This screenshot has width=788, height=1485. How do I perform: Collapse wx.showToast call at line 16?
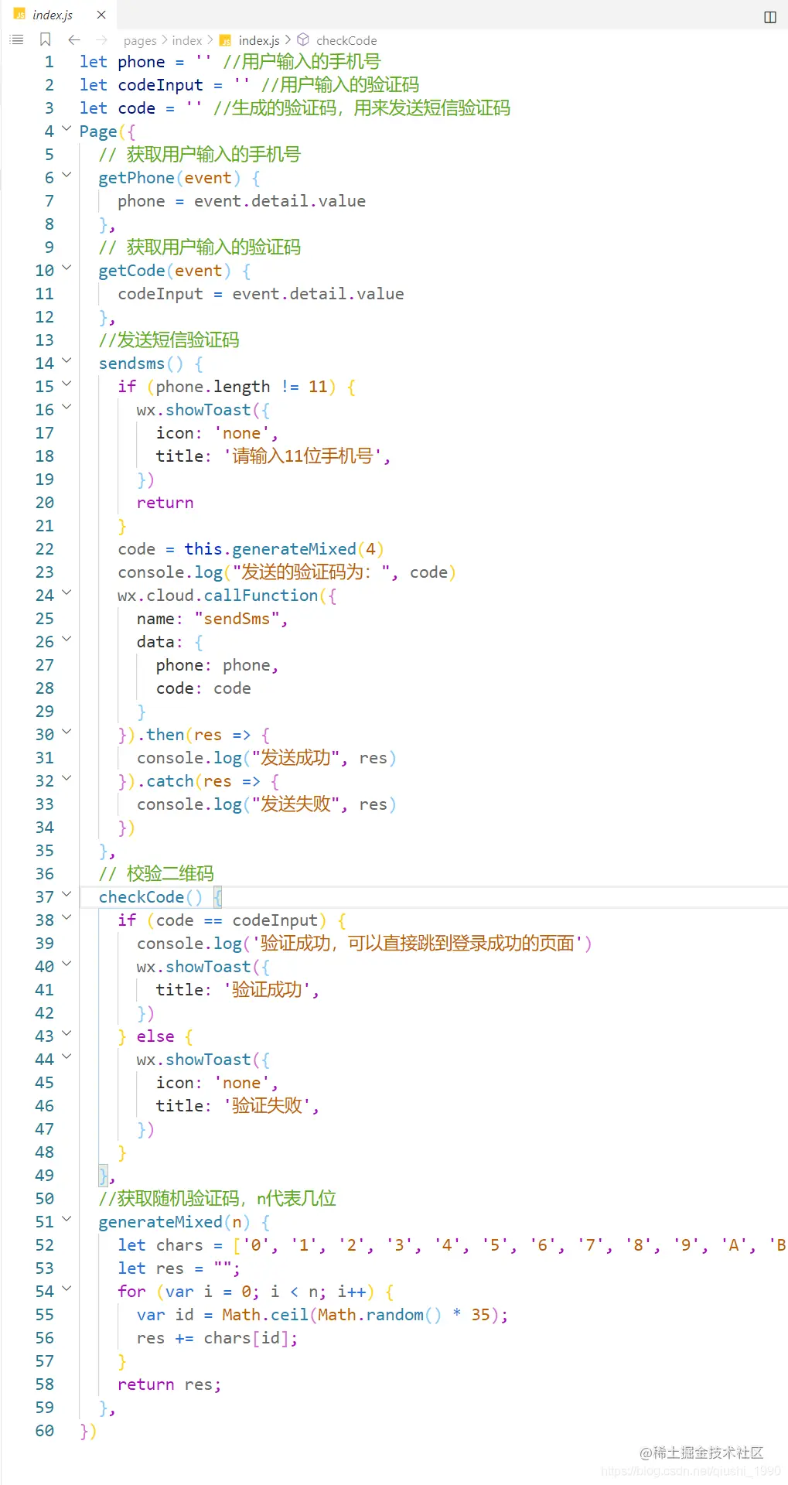[x=67, y=408]
